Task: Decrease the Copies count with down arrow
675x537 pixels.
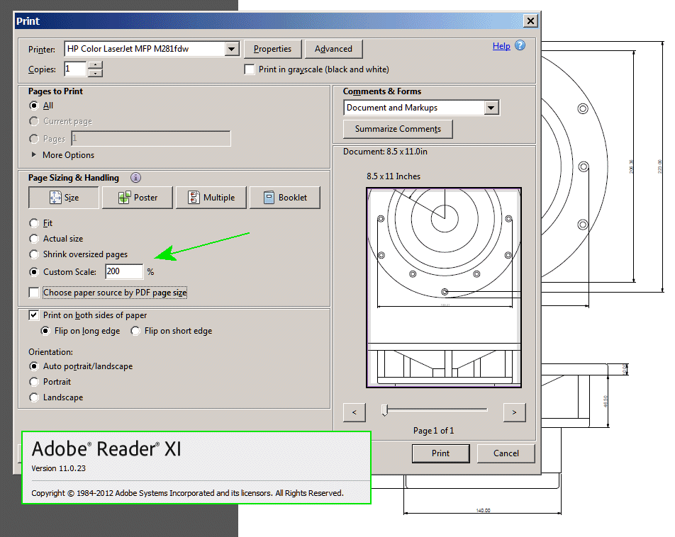Action: point(95,73)
